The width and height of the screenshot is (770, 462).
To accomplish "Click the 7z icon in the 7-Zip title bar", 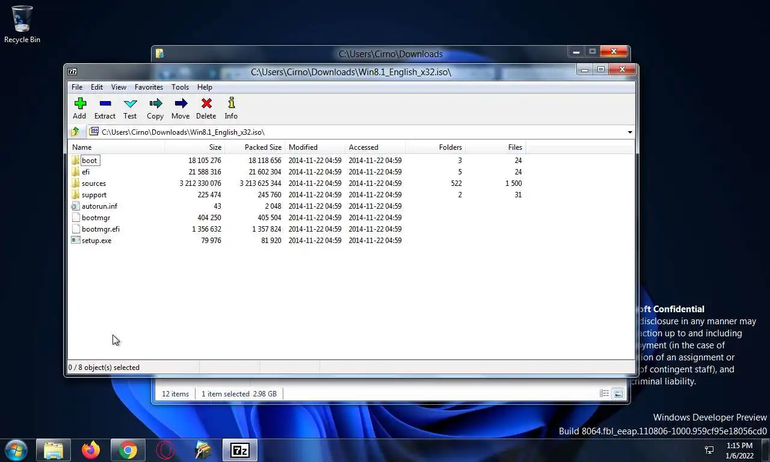I will pyautogui.click(x=72, y=71).
